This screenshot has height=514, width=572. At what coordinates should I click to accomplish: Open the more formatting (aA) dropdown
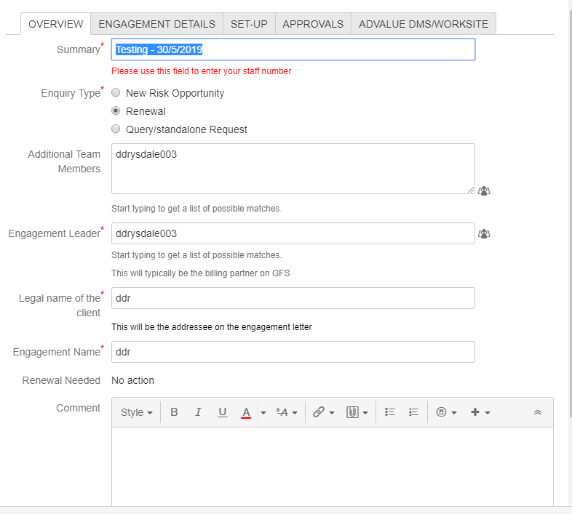[x=287, y=412]
